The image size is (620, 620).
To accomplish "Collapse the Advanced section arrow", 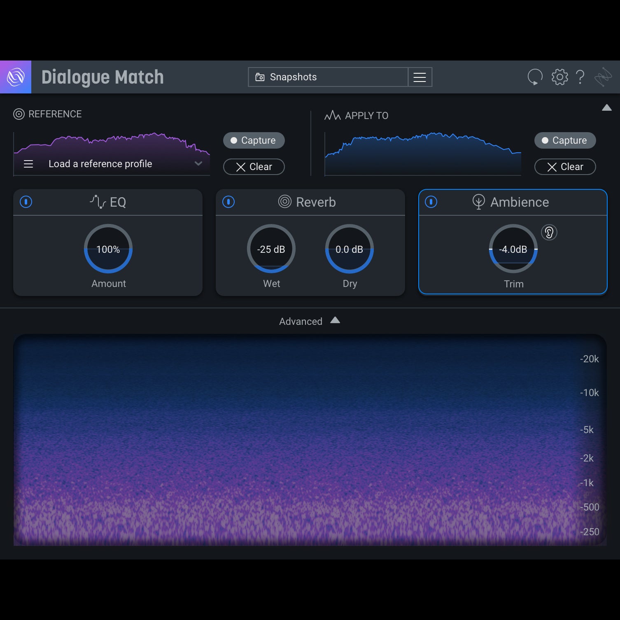I will tap(335, 320).
